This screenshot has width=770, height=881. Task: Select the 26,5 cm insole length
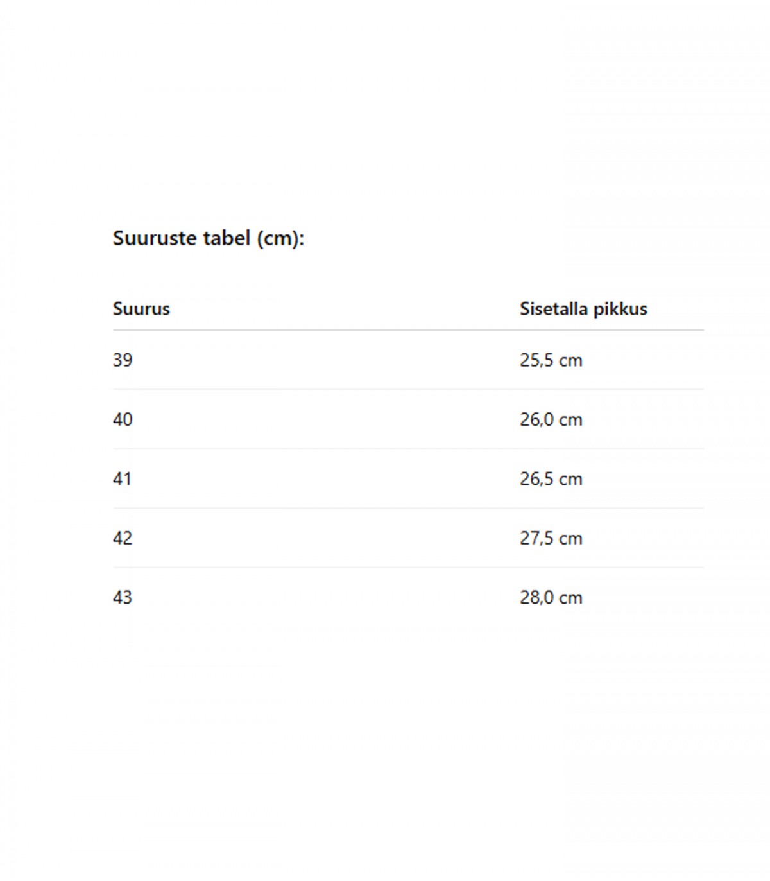[551, 479]
